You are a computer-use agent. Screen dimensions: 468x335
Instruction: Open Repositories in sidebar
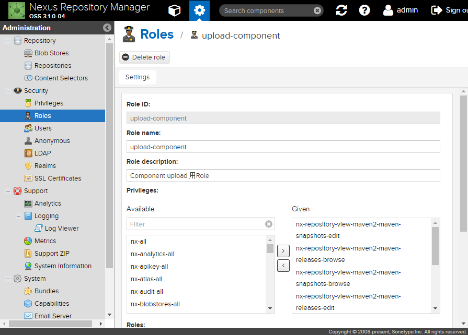click(x=52, y=66)
